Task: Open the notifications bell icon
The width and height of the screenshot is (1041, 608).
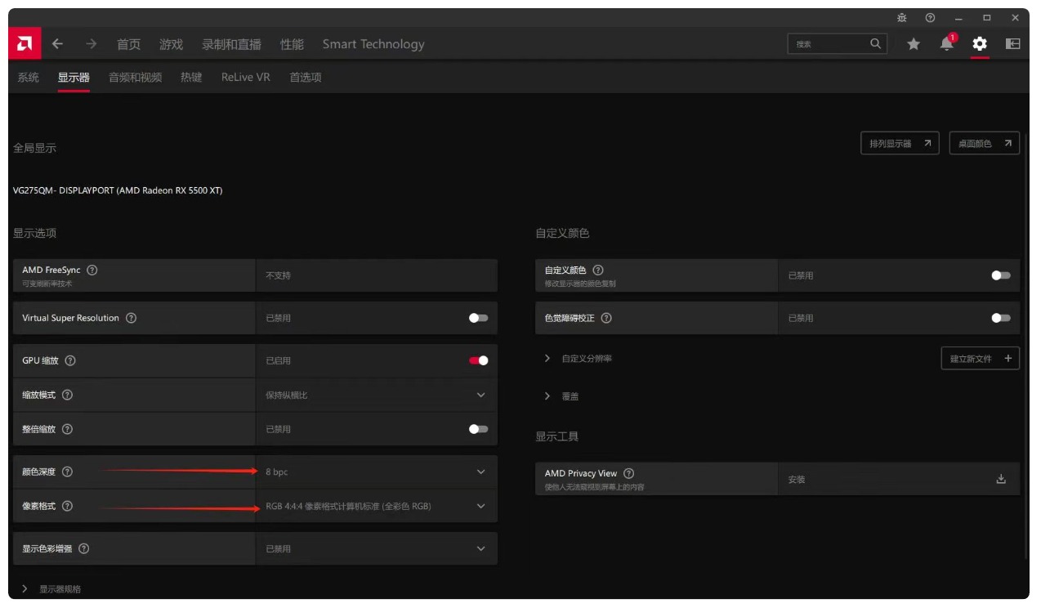Action: point(946,44)
